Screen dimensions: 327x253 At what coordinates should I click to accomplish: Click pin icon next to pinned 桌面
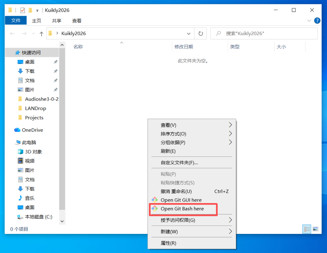55,62
